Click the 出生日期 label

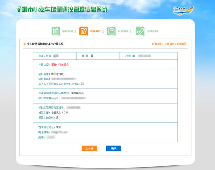pyautogui.click(x=131, y=56)
